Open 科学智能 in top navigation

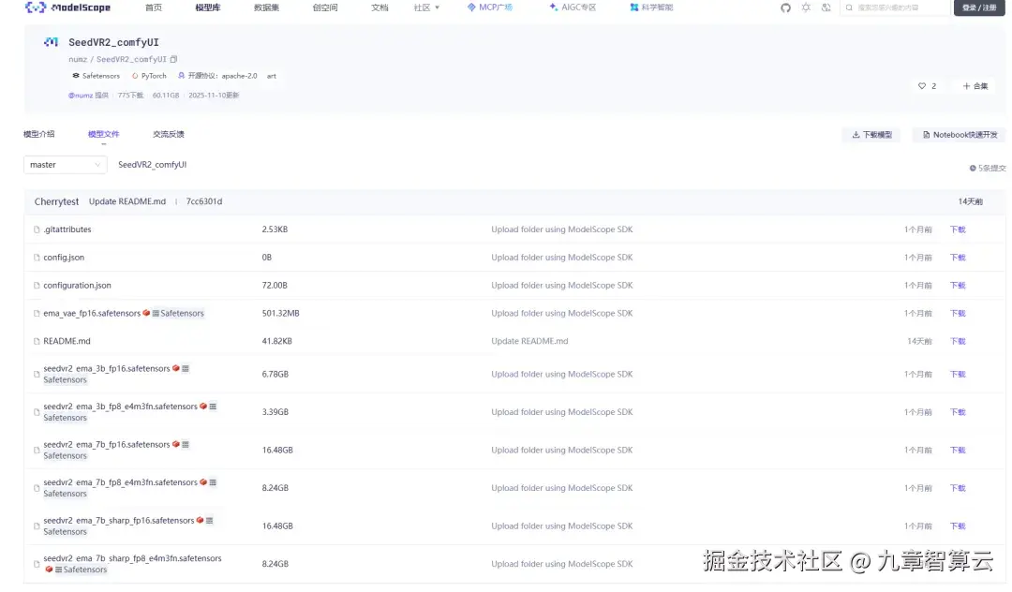pos(651,7)
